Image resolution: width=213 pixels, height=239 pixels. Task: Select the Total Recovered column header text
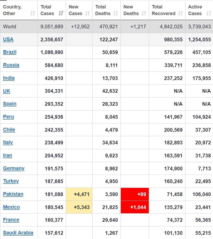164,10
